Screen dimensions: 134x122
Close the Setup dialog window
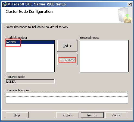coord(130,4)
